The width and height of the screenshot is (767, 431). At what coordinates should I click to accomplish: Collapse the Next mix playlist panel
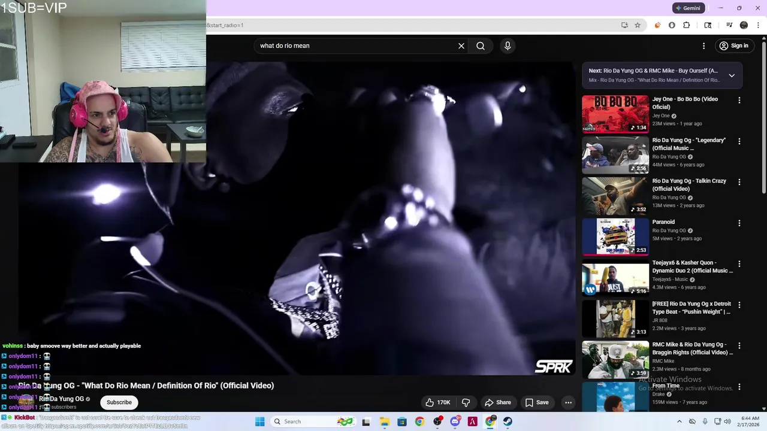[x=732, y=75]
